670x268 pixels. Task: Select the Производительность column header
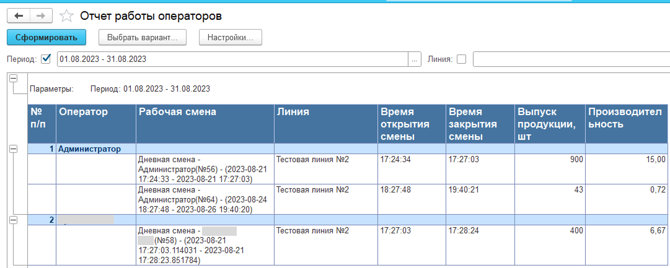tap(627, 118)
